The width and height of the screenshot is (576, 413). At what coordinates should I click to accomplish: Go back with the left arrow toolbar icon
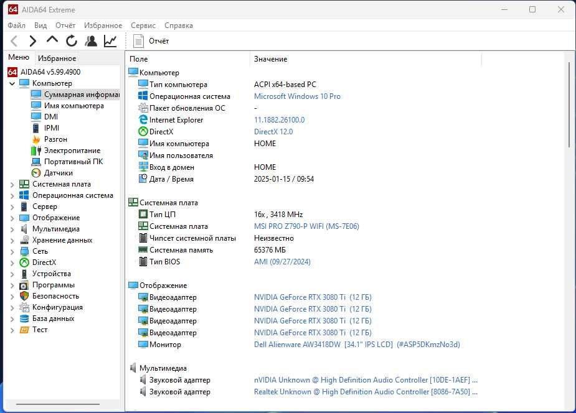click(14, 41)
